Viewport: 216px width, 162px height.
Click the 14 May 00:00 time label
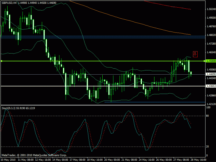(60, 160)
